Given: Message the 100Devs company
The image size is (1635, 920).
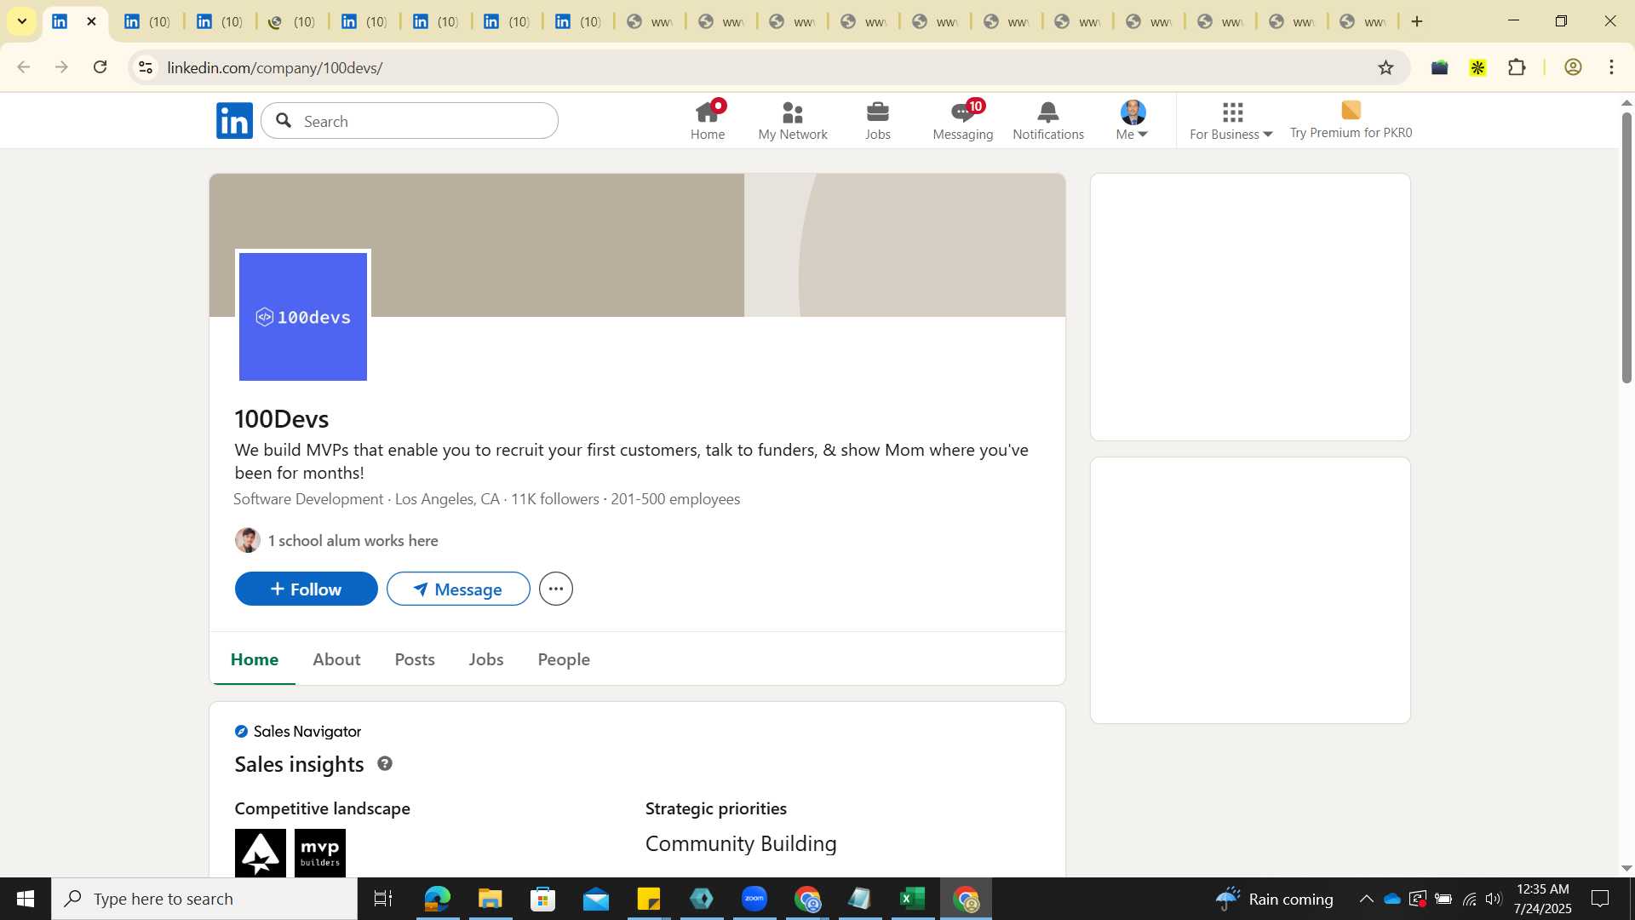Looking at the screenshot, I should tap(458, 589).
